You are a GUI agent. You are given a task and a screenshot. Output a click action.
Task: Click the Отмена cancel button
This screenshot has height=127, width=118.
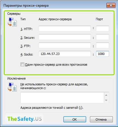(101, 119)
